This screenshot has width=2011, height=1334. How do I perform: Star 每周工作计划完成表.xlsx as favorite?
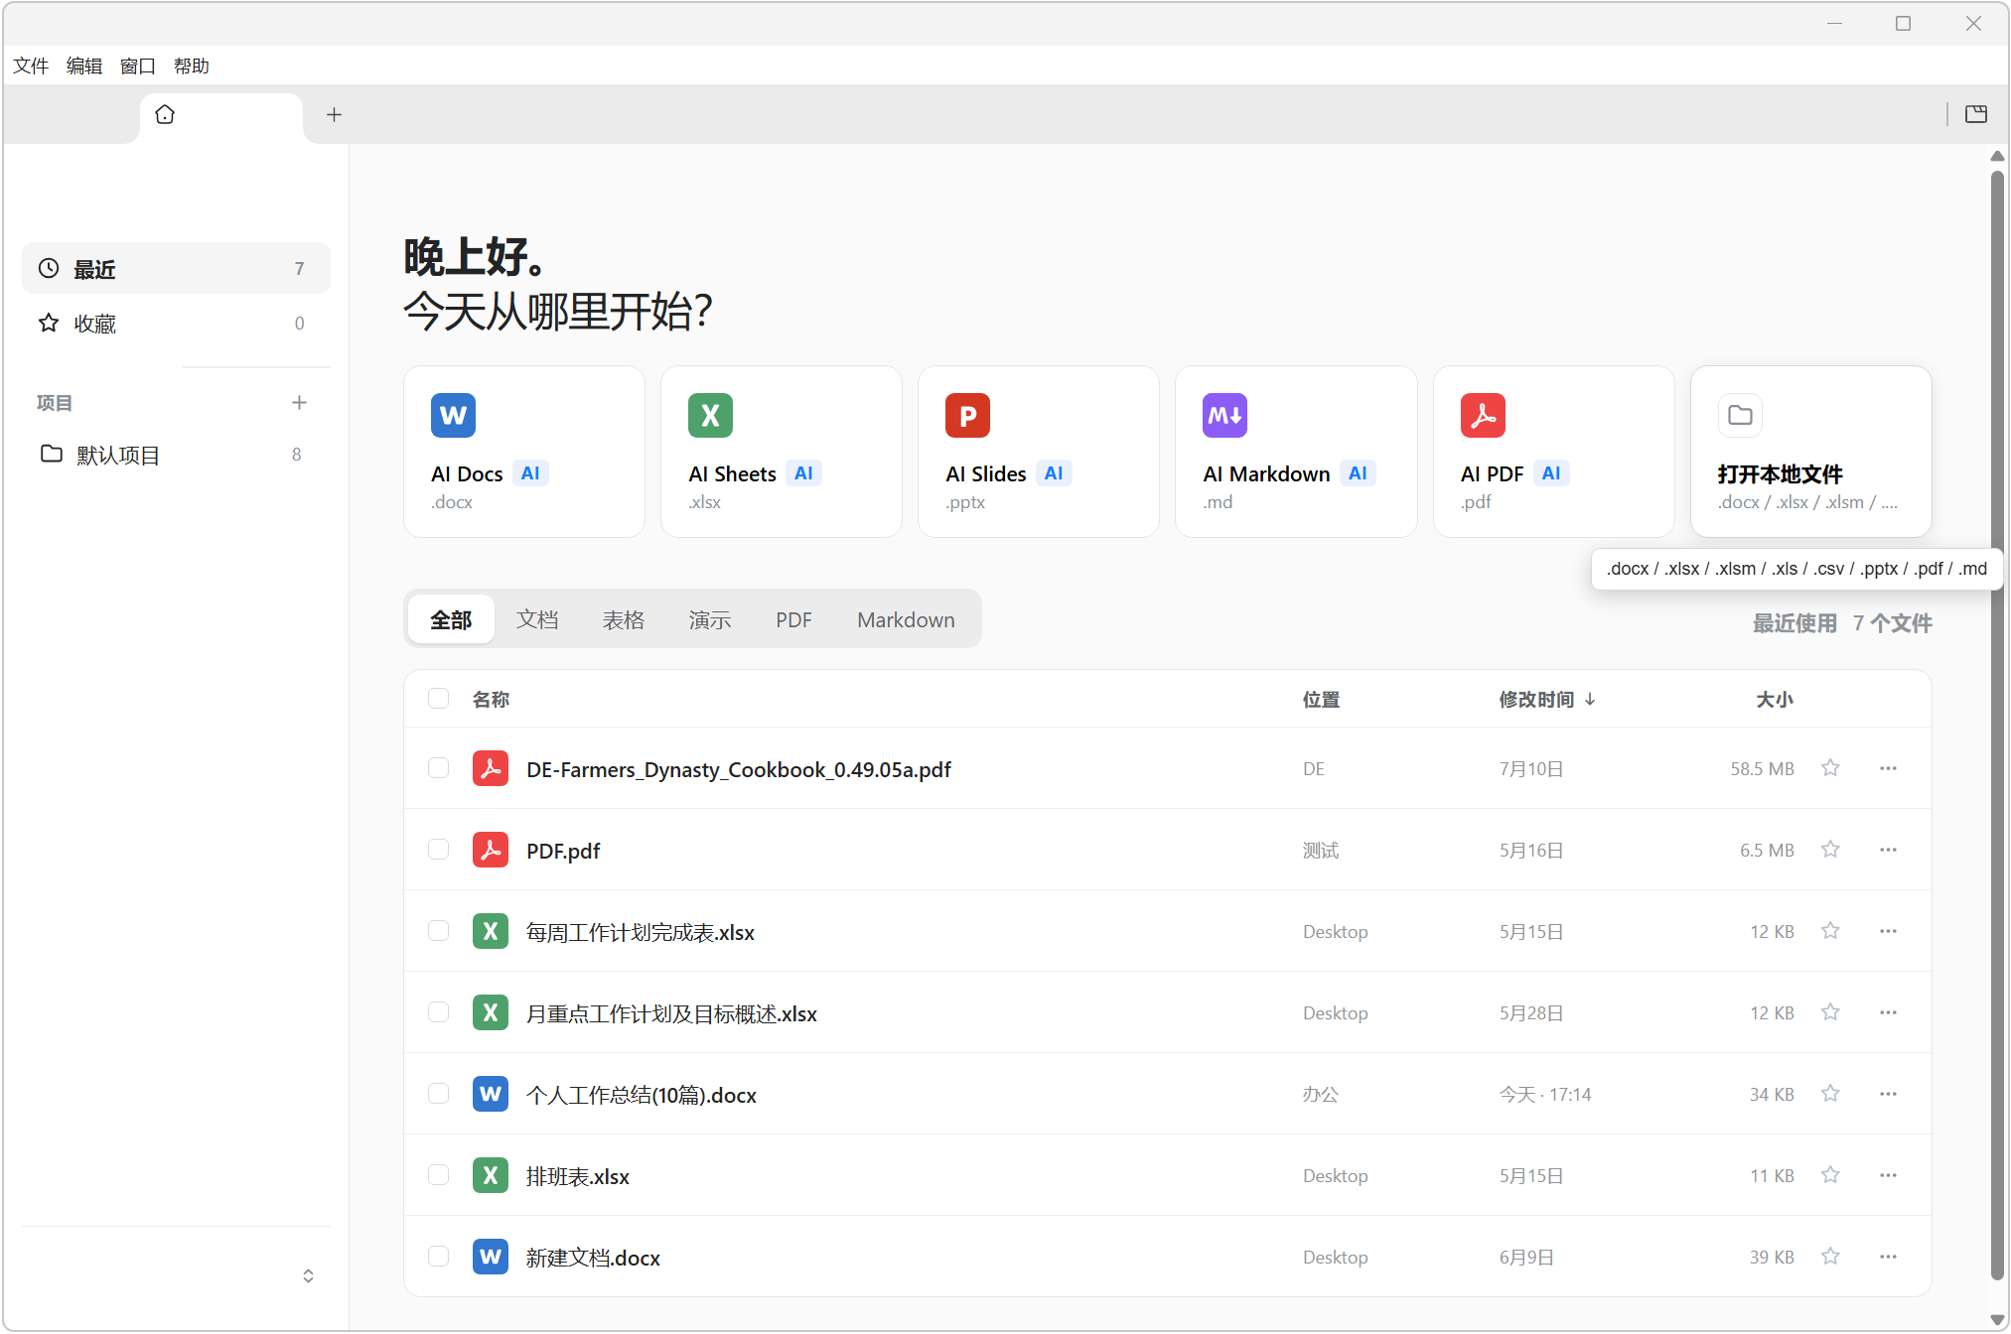pyautogui.click(x=1830, y=931)
